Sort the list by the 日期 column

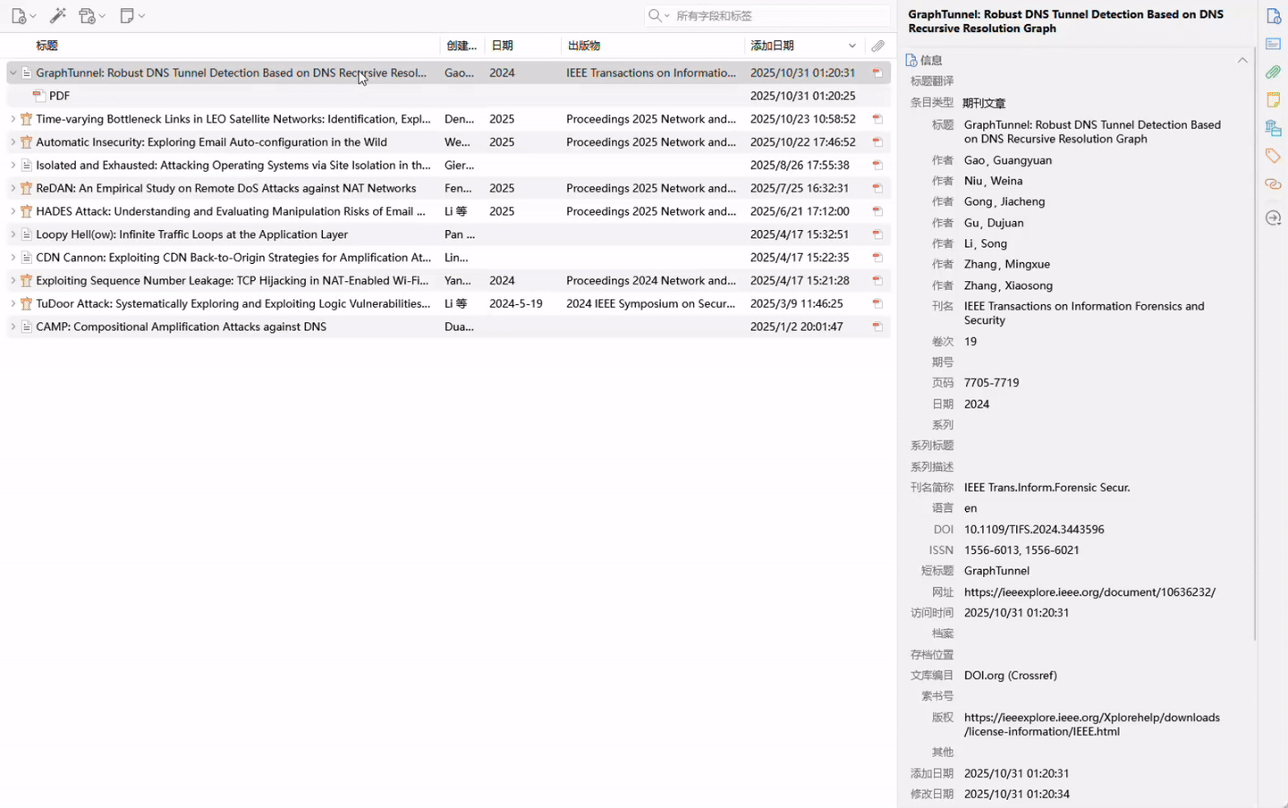(x=501, y=45)
